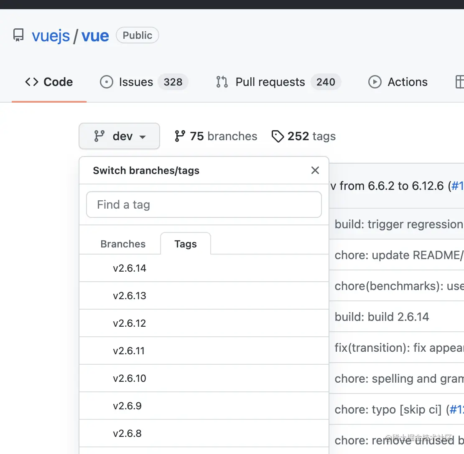Select tag v2.6.14
464x454 pixels.
pyautogui.click(x=204, y=268)
